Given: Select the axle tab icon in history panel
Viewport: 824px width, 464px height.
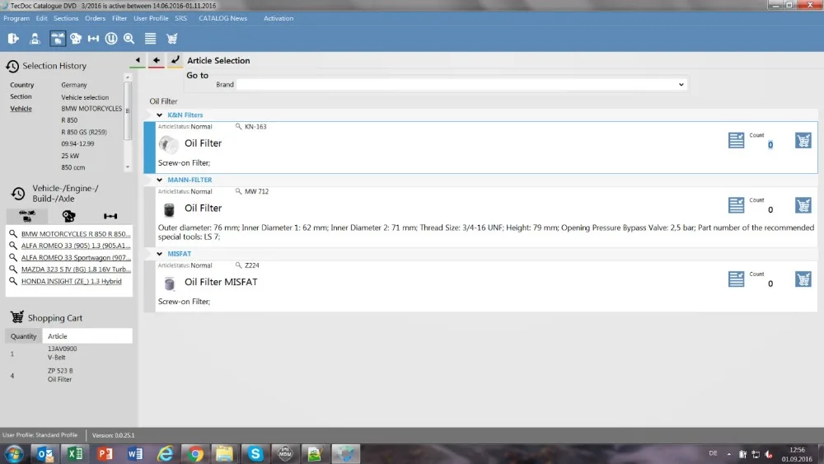Looking at the screenshot, I should [110, 216].
